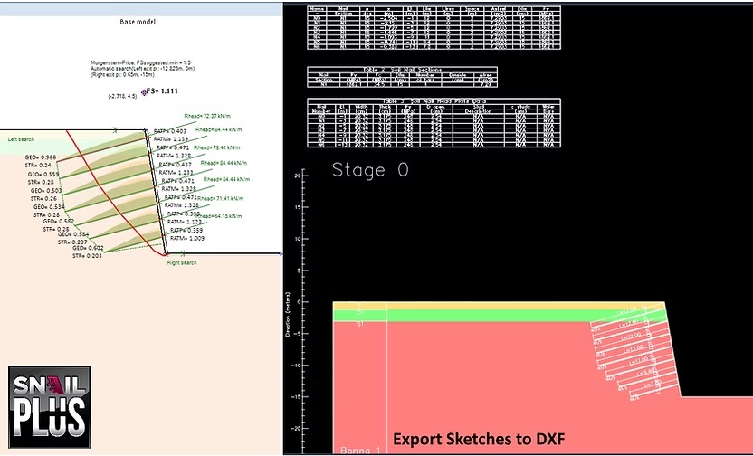
Task: Click the green X marker above Right search
Action: (182, 253)
